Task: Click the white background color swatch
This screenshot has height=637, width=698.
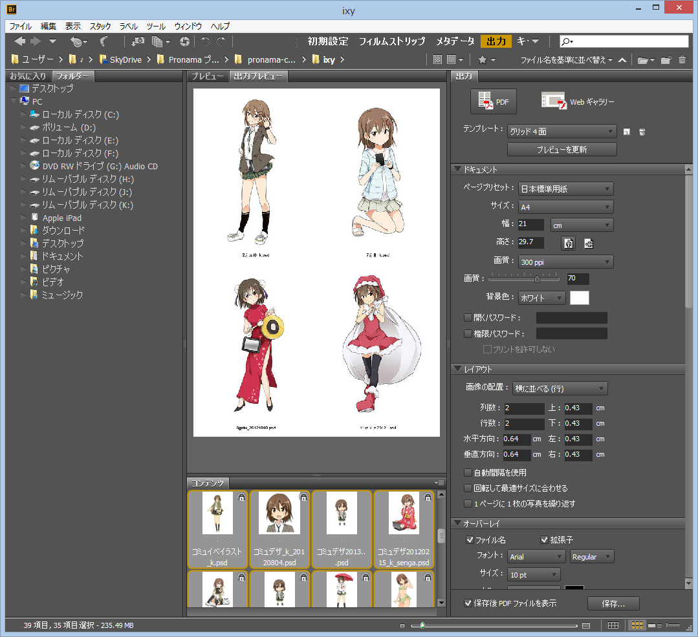Action: pyautogui.click(x=579, y=298)
